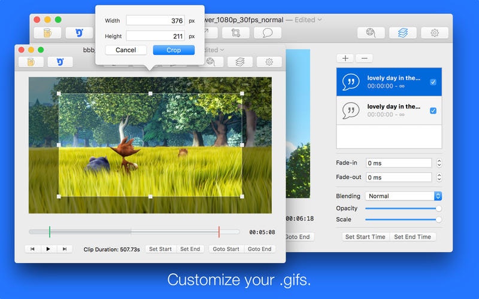Click the Opacity slider handle

click(439, 208)
